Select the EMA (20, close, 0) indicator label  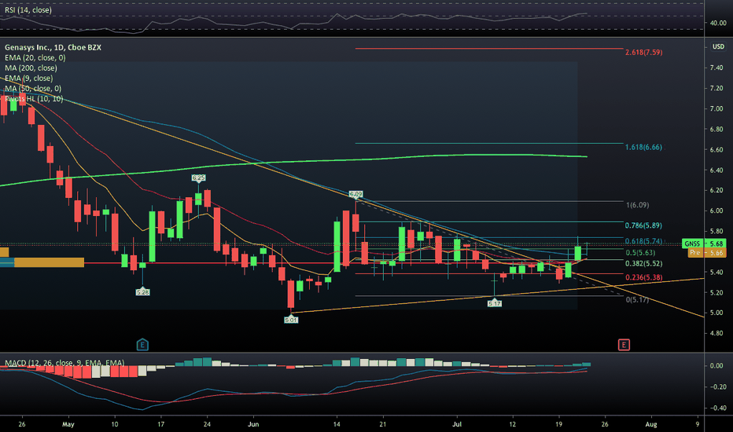(35, 57)
